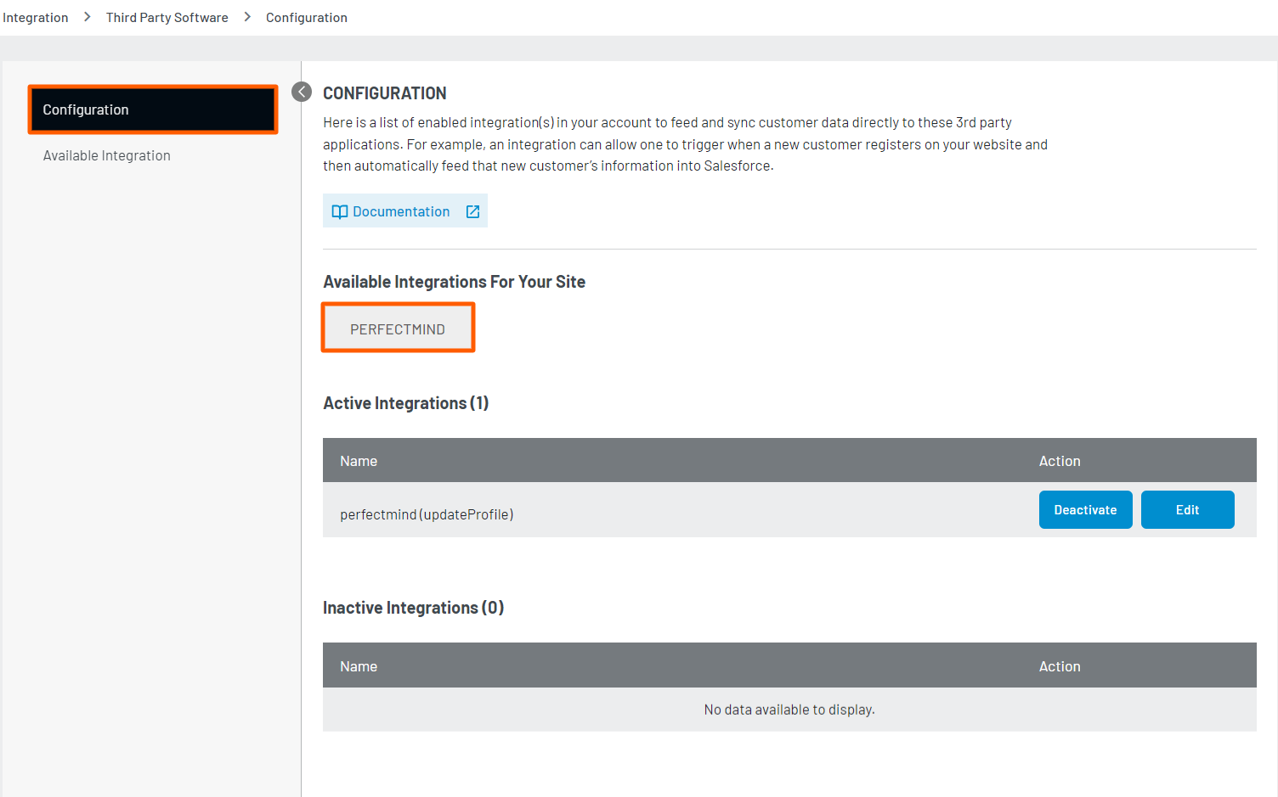Switch to Available Integration in sidebar
The width and height of the screenshot is (1278, 797).
107,156
